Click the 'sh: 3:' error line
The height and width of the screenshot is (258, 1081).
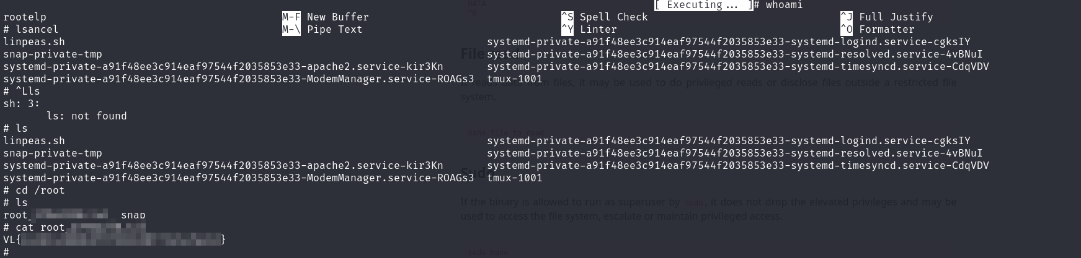point(22,103)
